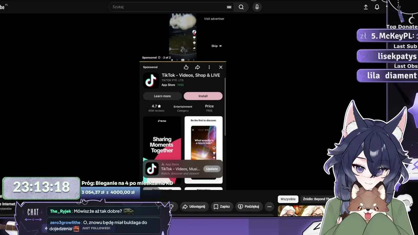Click the TikTok app logo in ad header
The image size is (418, 235).
coord(151,80)
